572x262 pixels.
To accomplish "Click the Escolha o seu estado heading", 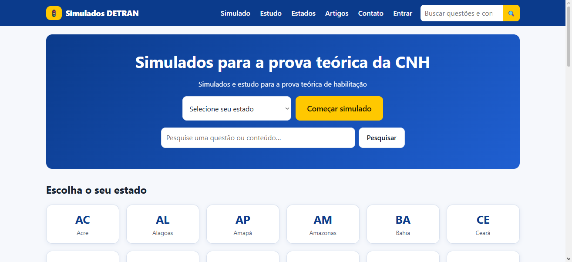I will click(96, 190).
